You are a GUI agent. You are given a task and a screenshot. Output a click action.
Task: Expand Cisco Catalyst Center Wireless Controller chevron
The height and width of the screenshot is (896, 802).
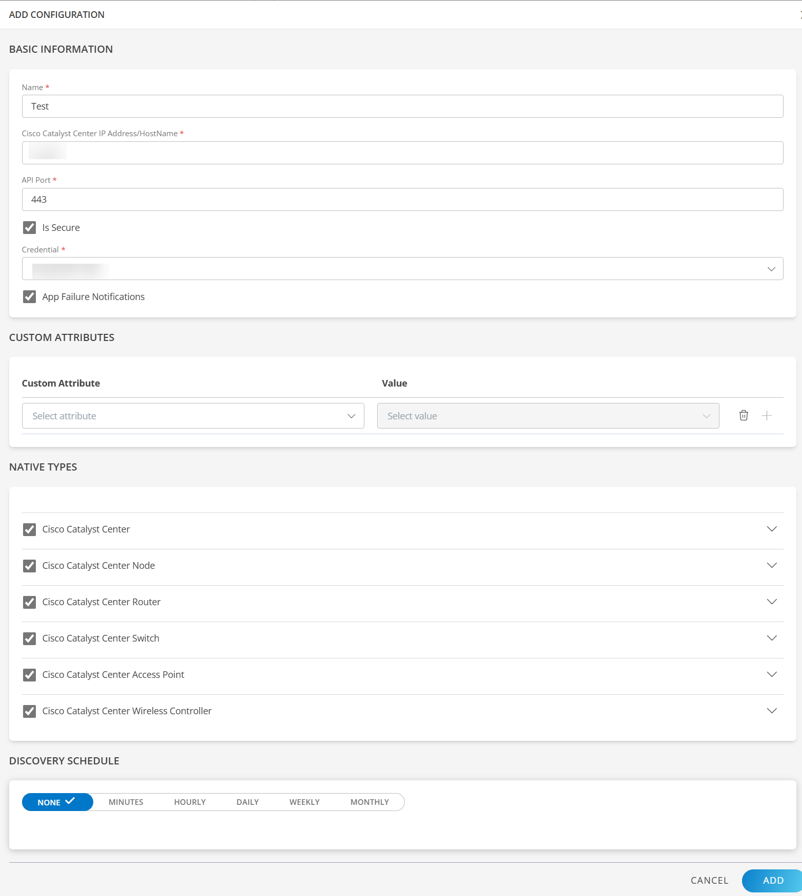(771, 710)
